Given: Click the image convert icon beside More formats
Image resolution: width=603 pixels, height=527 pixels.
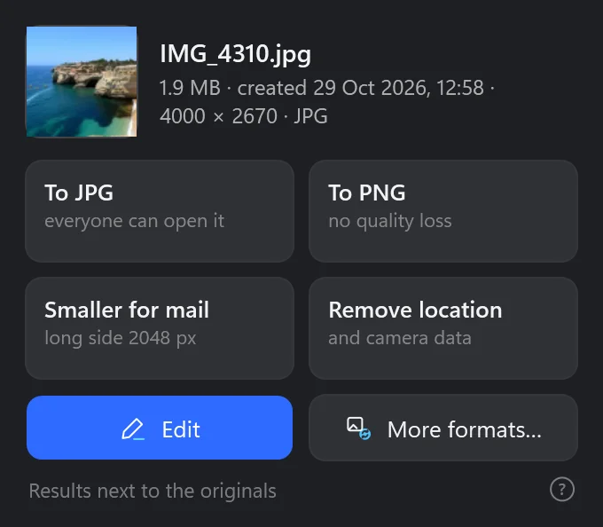Looking at the screenshot, I should (359, 429).
